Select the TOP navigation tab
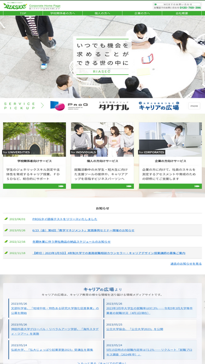 23,13
